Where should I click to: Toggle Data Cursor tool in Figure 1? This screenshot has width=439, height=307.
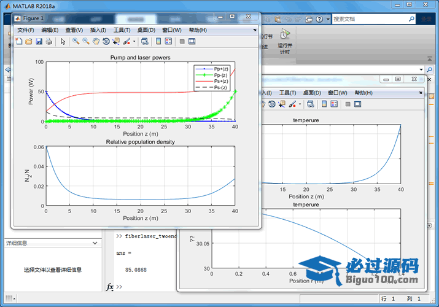coord(116,41)
